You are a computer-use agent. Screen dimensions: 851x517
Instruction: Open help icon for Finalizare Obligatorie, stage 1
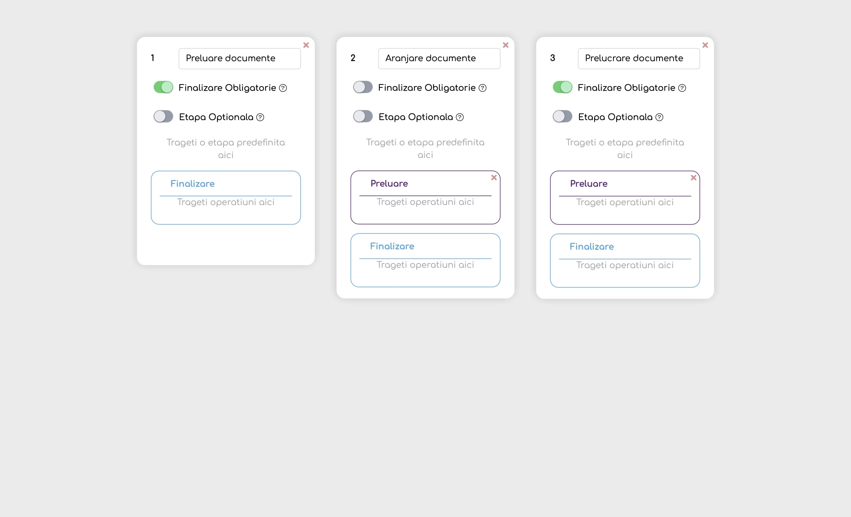pyautogui.click(x=283, y=88)
